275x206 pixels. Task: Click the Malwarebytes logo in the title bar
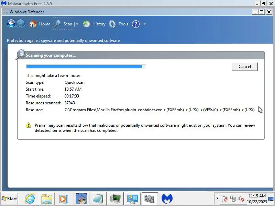(4, 3)
